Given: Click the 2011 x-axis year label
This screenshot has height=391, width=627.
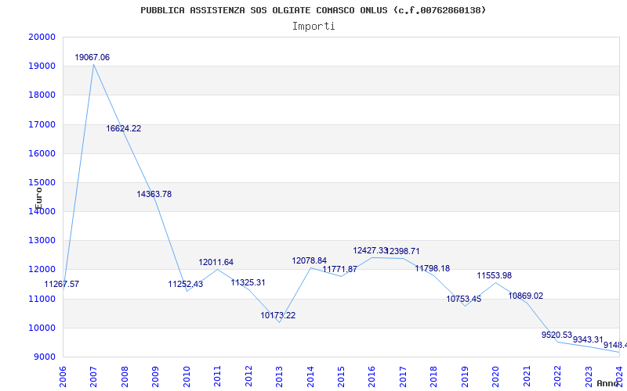Looking at the screenshot, I should pos(218,376).
